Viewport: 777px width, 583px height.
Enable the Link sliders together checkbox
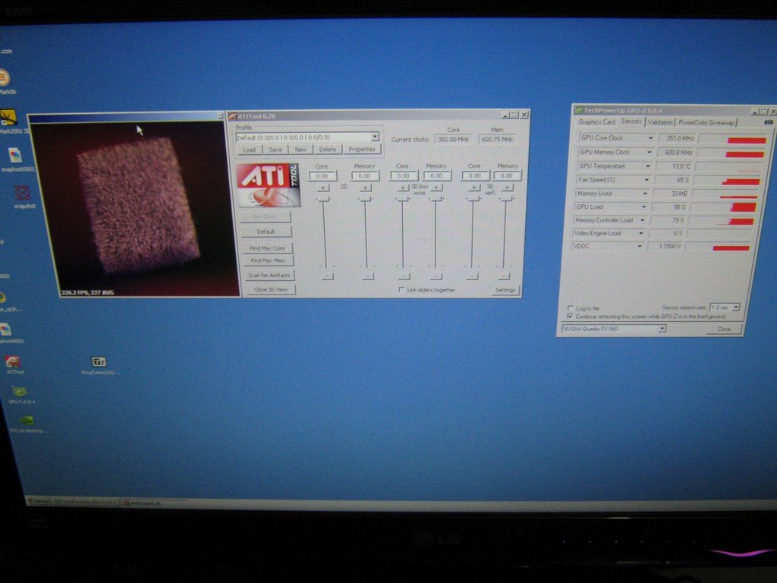tap(402, 290)
